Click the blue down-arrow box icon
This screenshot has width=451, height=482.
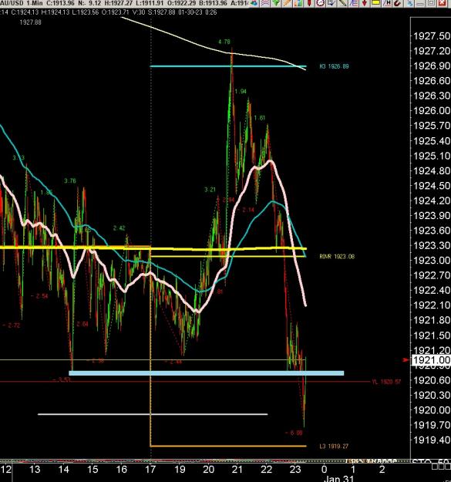coord(332,3)
